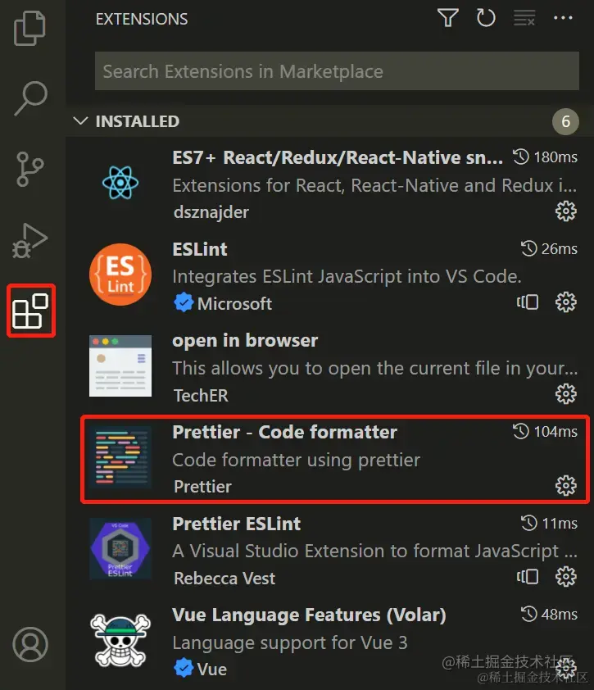Image resolution: width=594 pixels, height=690 pixels.
Task: Click the filter extensions funnel icon
Action: pos(447,18)
